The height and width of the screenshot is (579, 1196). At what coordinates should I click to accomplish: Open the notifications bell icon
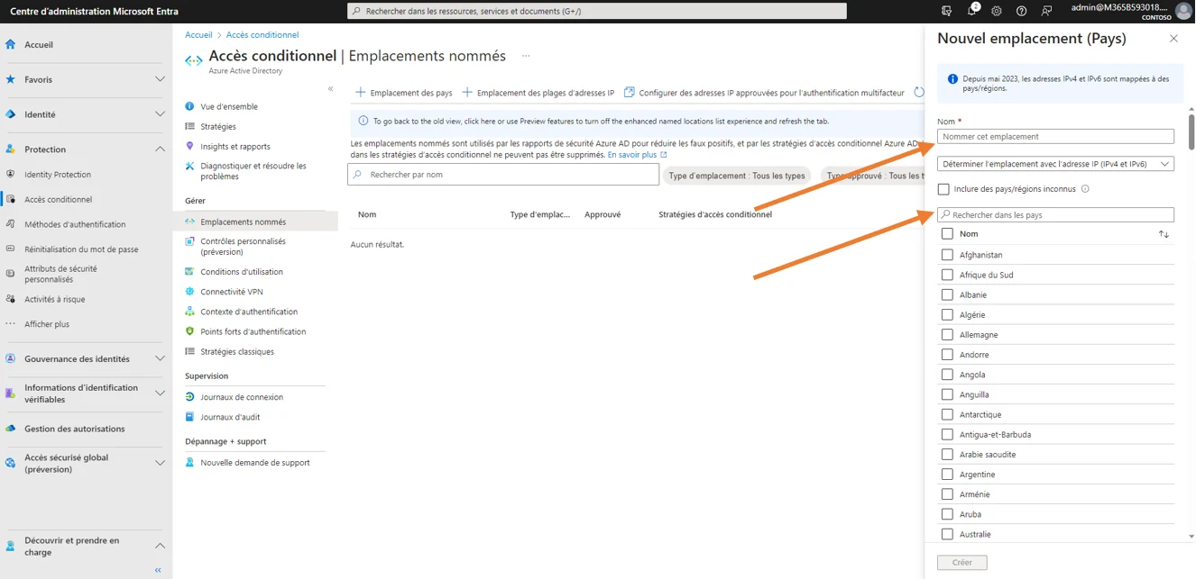click(x=971, y=11)
